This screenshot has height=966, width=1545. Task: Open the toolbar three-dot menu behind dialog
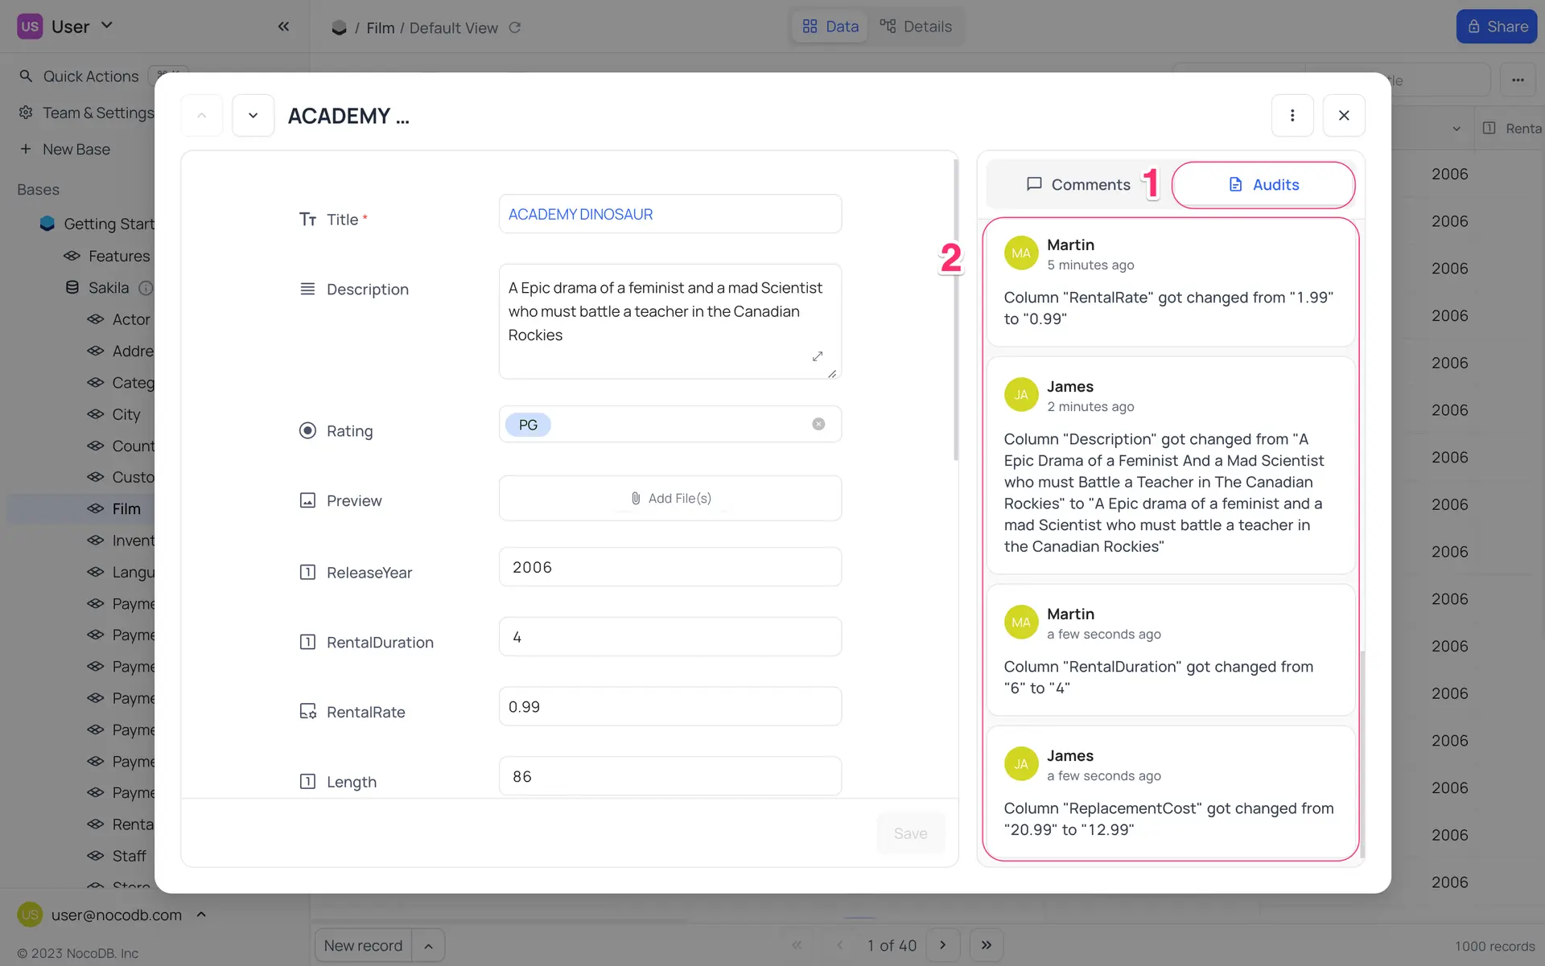click(1518, 80)
